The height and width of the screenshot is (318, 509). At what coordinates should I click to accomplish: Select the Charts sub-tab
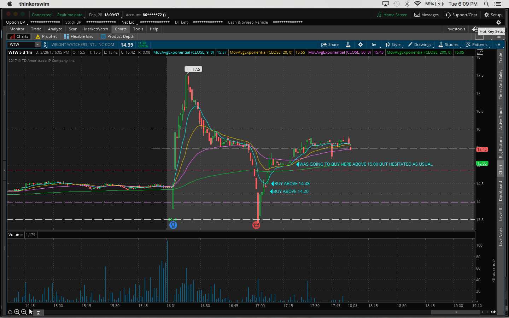click(19, 36)
